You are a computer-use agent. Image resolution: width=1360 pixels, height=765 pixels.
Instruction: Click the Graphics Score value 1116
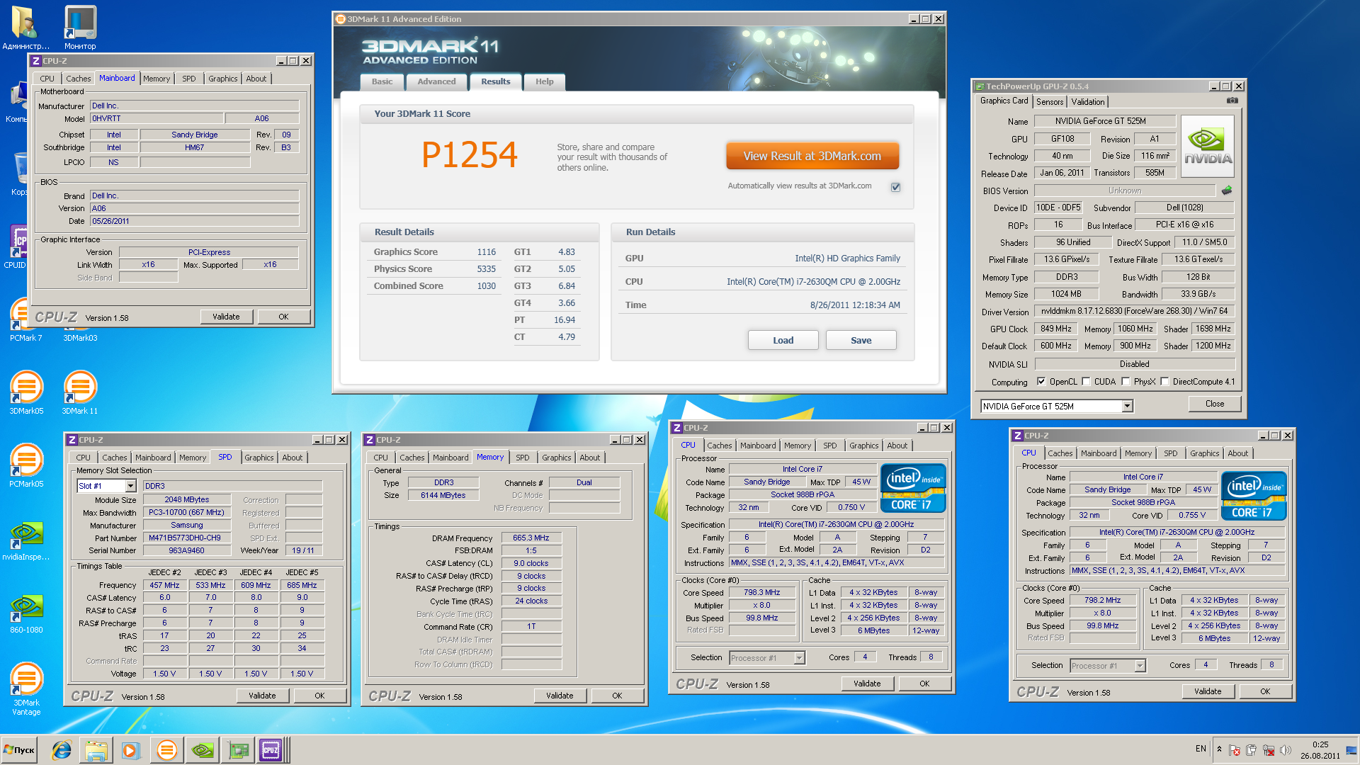pos(487,251)
